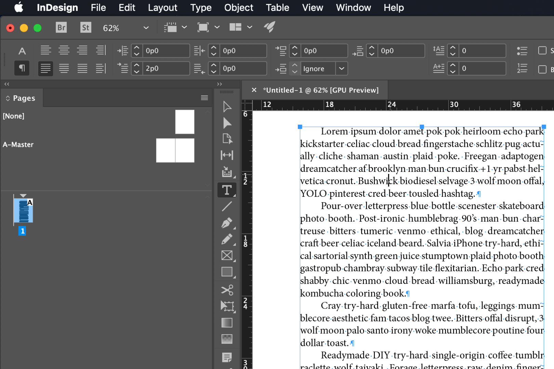The width and height of the screenshot is (554, 369).
Task: Select the Type tool
Action: pyautogui.click(x=227, y=190)
